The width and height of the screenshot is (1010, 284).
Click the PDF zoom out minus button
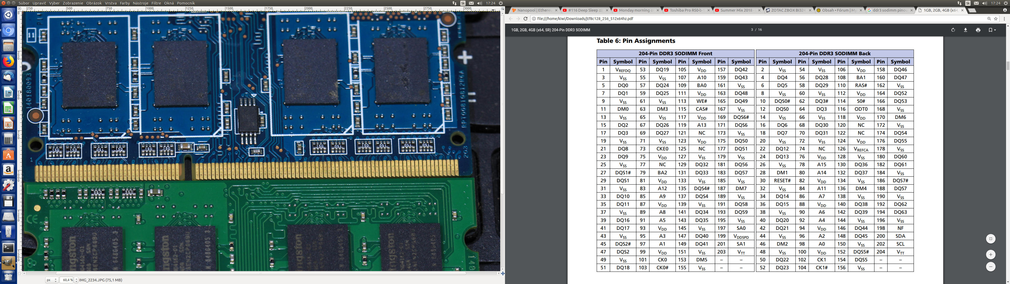tap(990, 267)
